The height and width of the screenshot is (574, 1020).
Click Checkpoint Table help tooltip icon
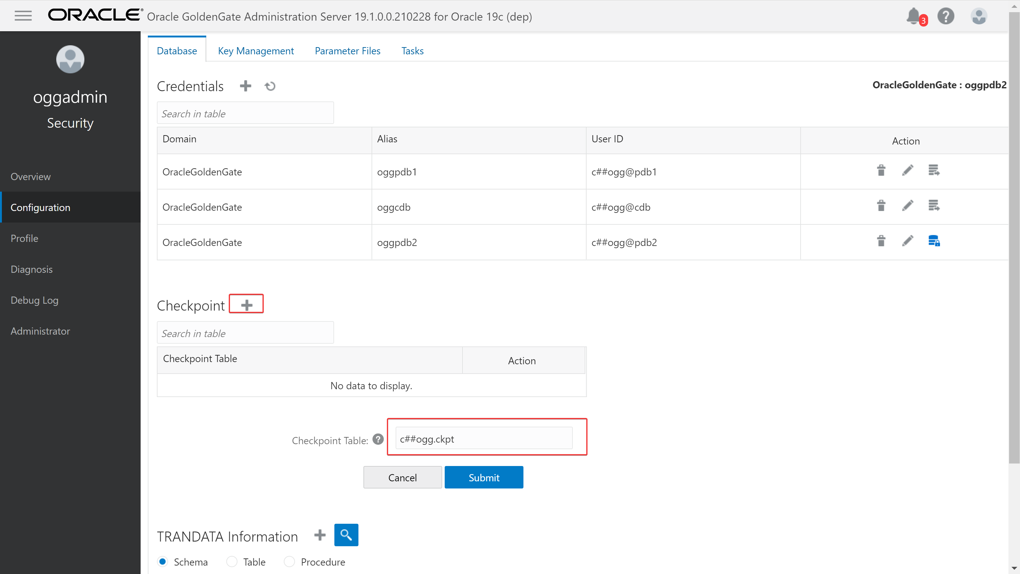(x=378, y=439)
